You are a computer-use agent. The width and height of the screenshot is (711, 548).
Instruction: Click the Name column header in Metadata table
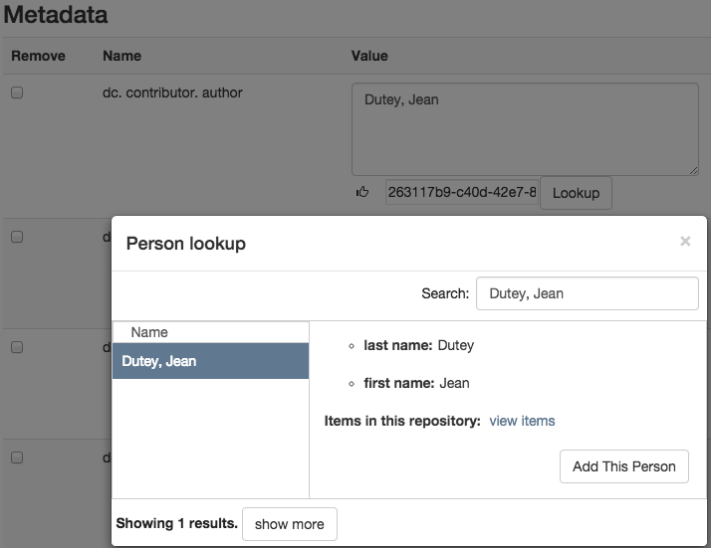tap(121, 56)
